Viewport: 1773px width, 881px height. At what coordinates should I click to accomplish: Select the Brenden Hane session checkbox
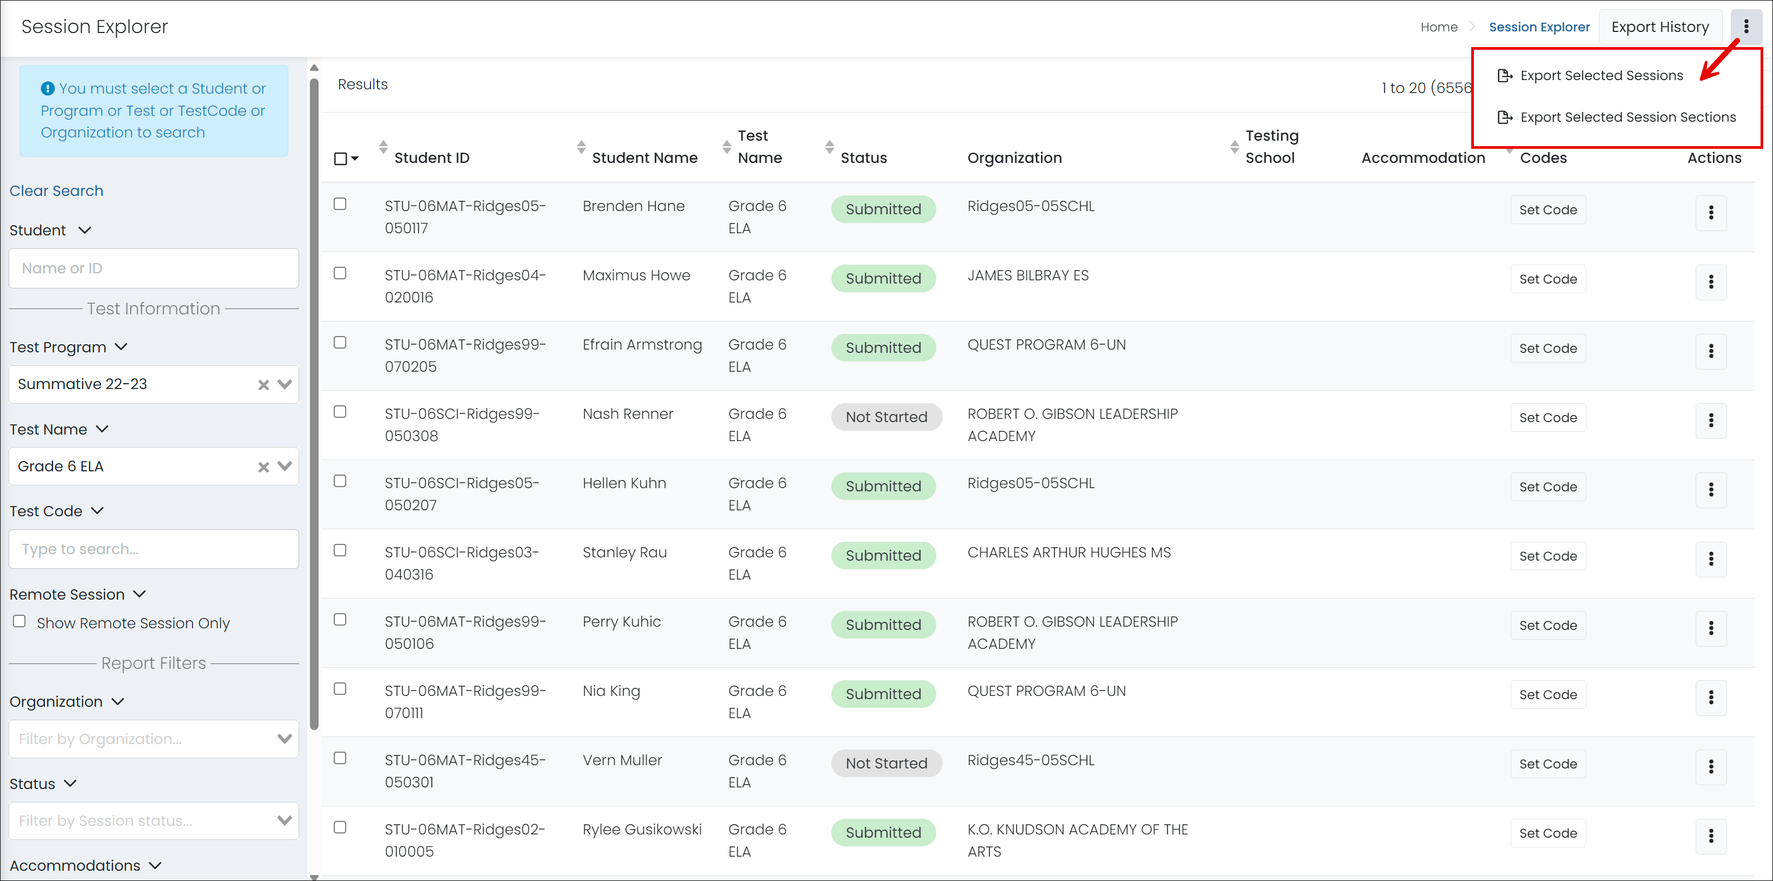click(x=340, y=204)
